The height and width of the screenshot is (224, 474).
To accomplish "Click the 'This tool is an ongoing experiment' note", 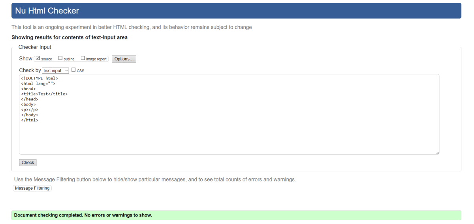I will [x=132, y=27].
